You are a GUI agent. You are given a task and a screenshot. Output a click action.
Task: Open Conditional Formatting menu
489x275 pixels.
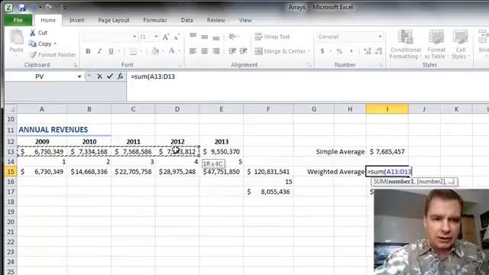click(x=406, y=44)
